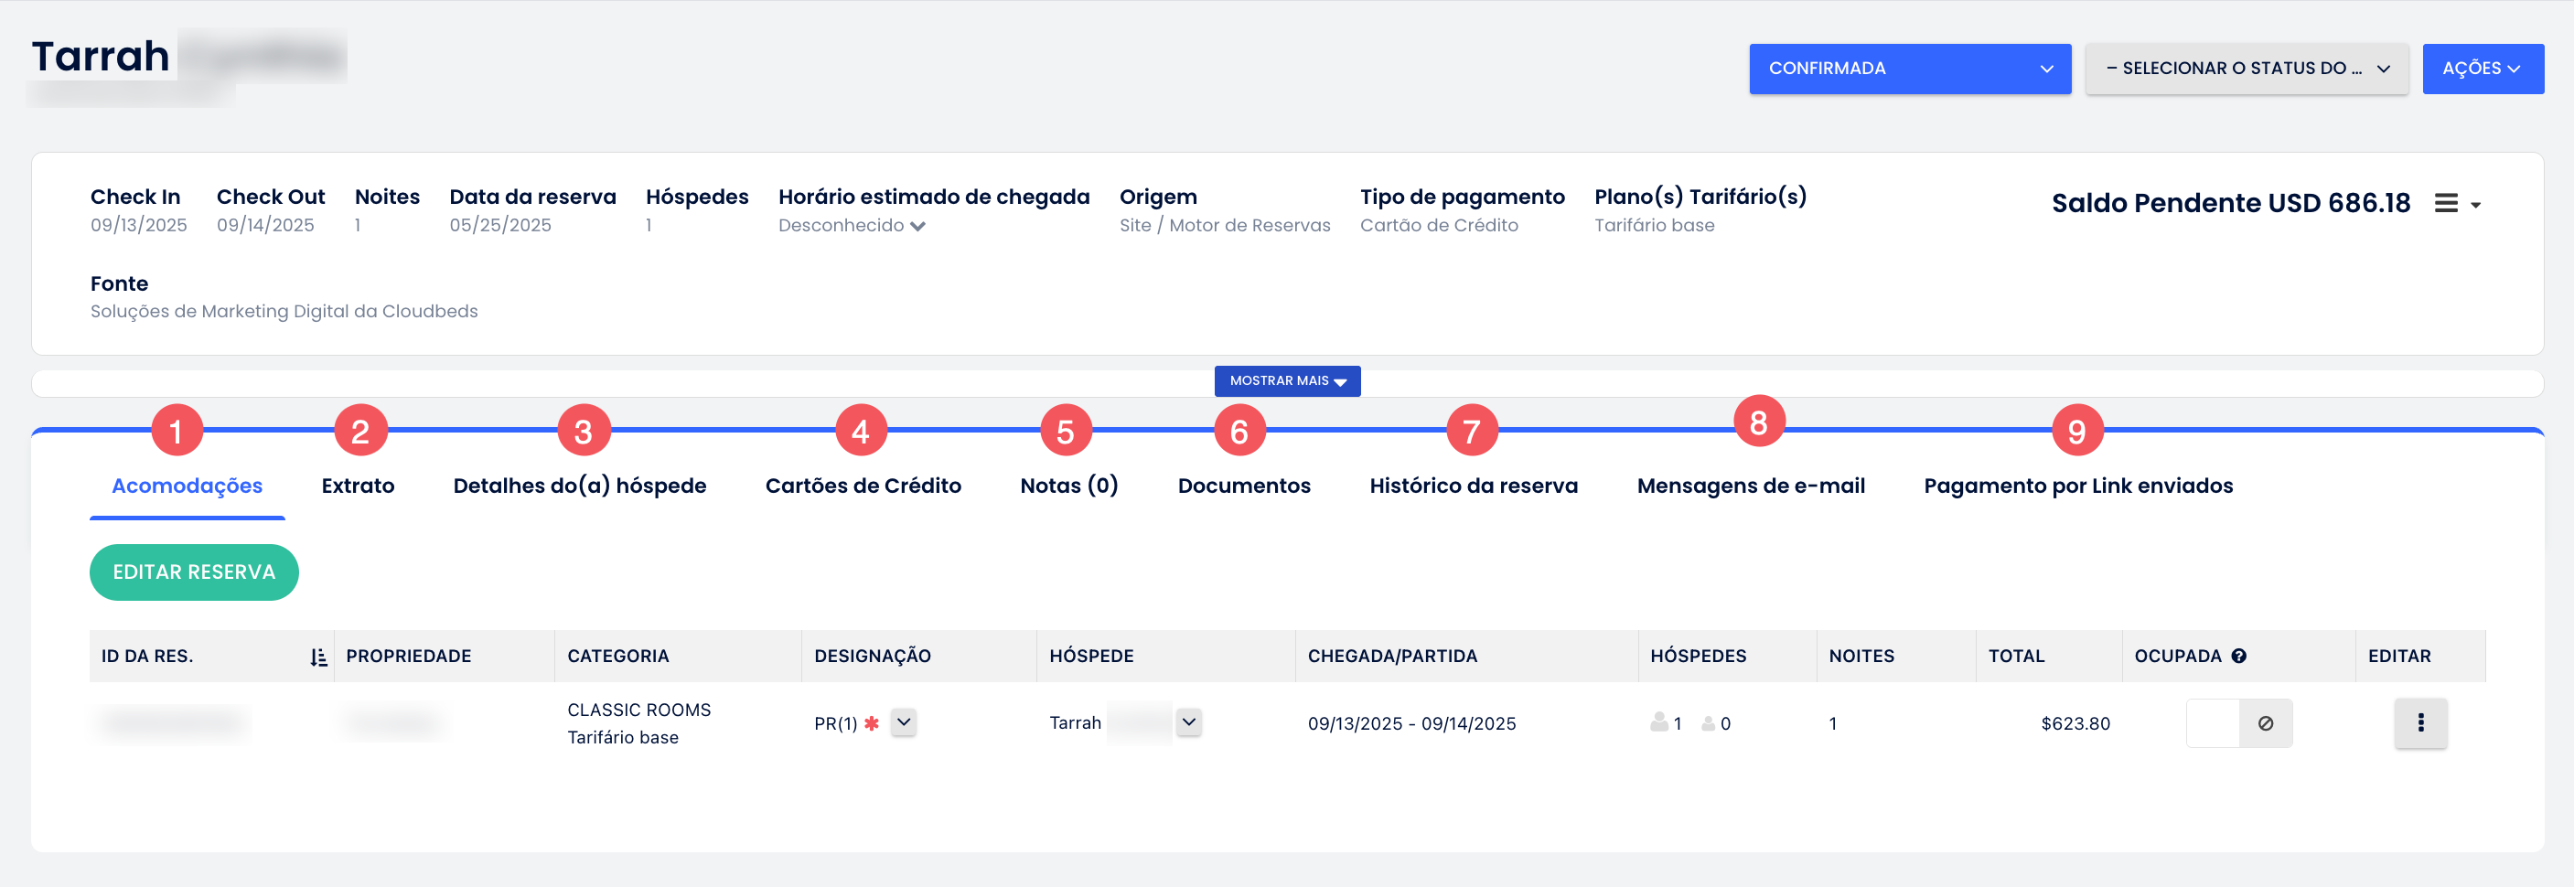Click the adult guests icon in Hóspedes column
The height and width of the screenshot is (887, 2574).
click(x=1657, y=722)
